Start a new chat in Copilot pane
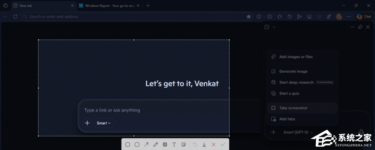 (x=267, y=27)
